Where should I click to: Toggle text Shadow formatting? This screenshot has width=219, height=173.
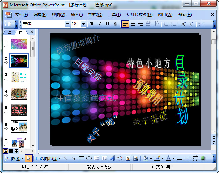[x=115, y=24]
